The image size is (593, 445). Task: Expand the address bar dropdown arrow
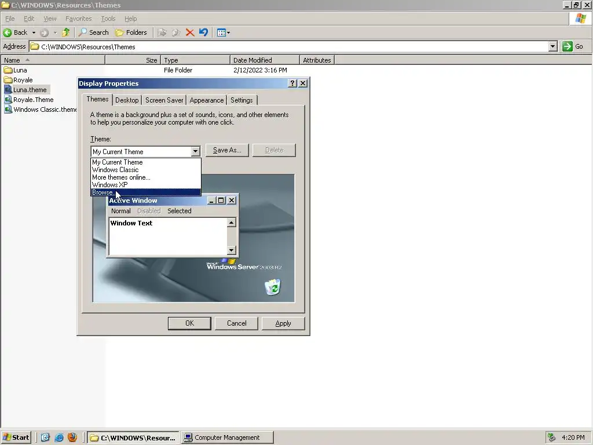(553, 46)
